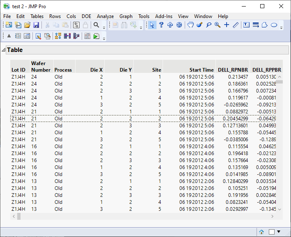The image size is (291, 237).
Task: Click the Wafer Number column header
Action: pos(41,67)
